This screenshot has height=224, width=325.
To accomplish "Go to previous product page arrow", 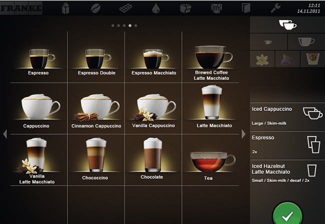I will click(5, 134).
